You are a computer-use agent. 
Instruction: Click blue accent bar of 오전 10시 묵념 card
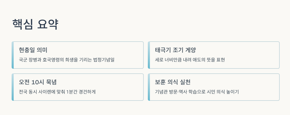pos(13,87)
